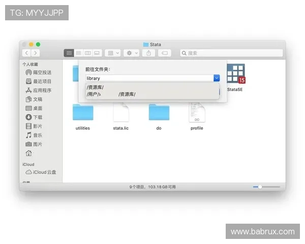The height and width of the screenshot is (244, 305).
Task: Open 最近项目 in the sidebar
Action: point(39,81)
